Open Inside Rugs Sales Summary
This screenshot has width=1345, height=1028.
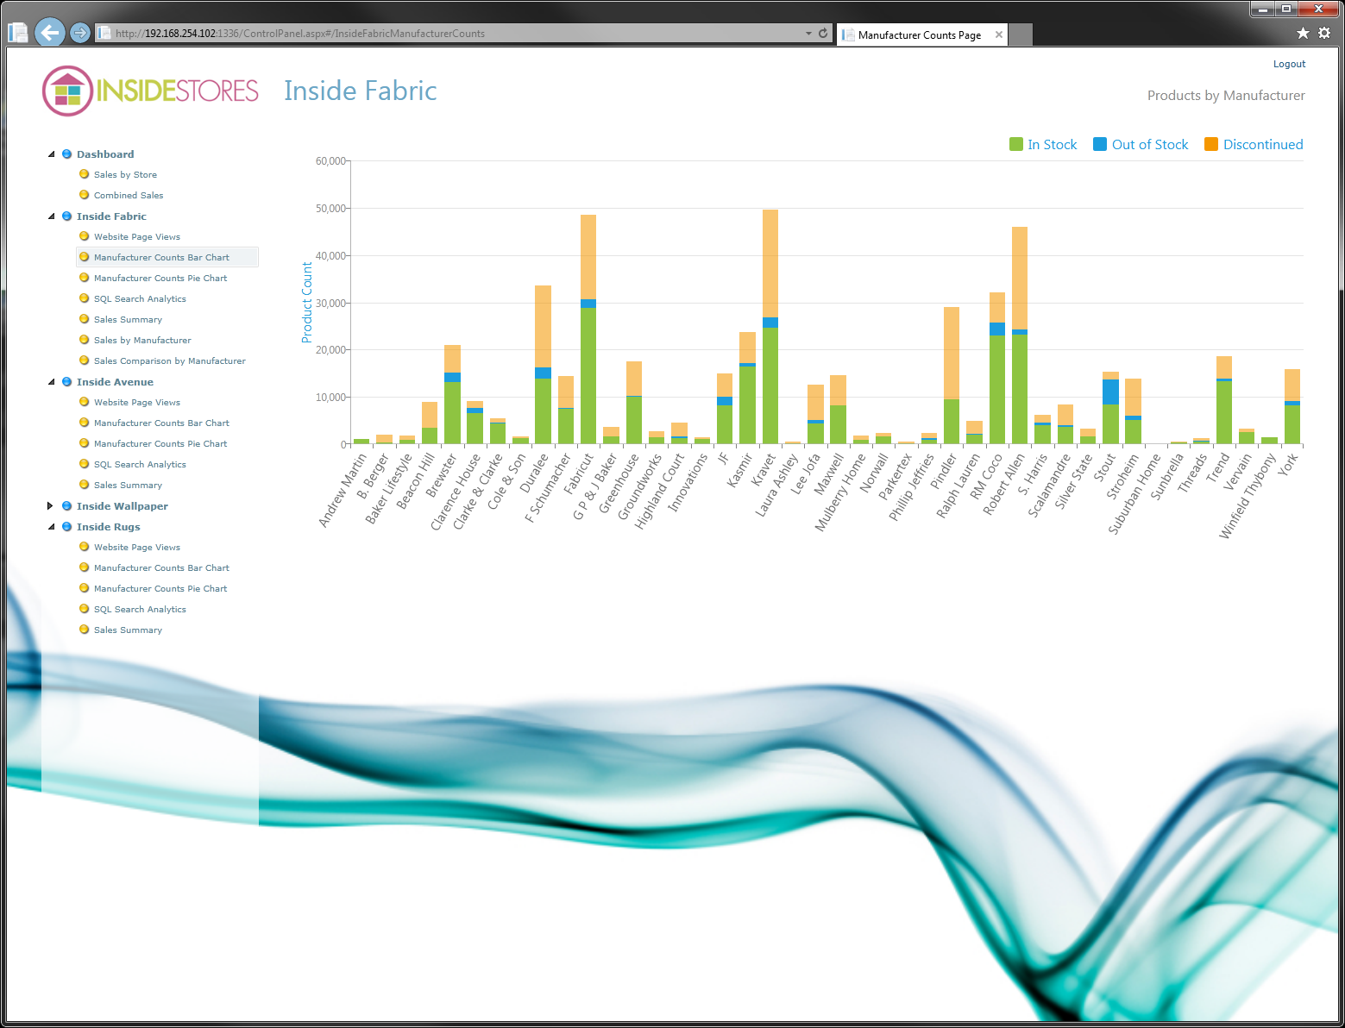coord(128,630)
